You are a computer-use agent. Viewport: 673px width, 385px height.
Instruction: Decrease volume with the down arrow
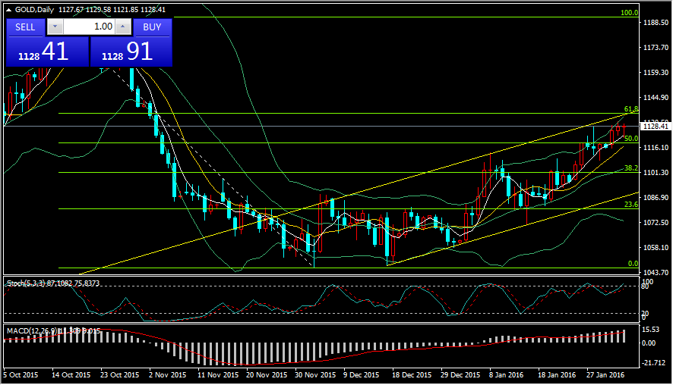pyautogui.click(x=55, y=27)
